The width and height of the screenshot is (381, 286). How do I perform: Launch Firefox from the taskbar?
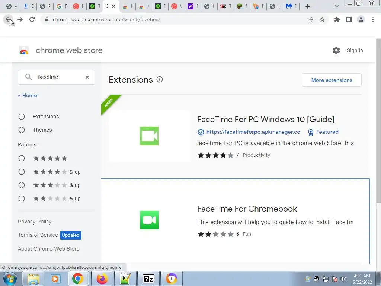pos(102,279)
